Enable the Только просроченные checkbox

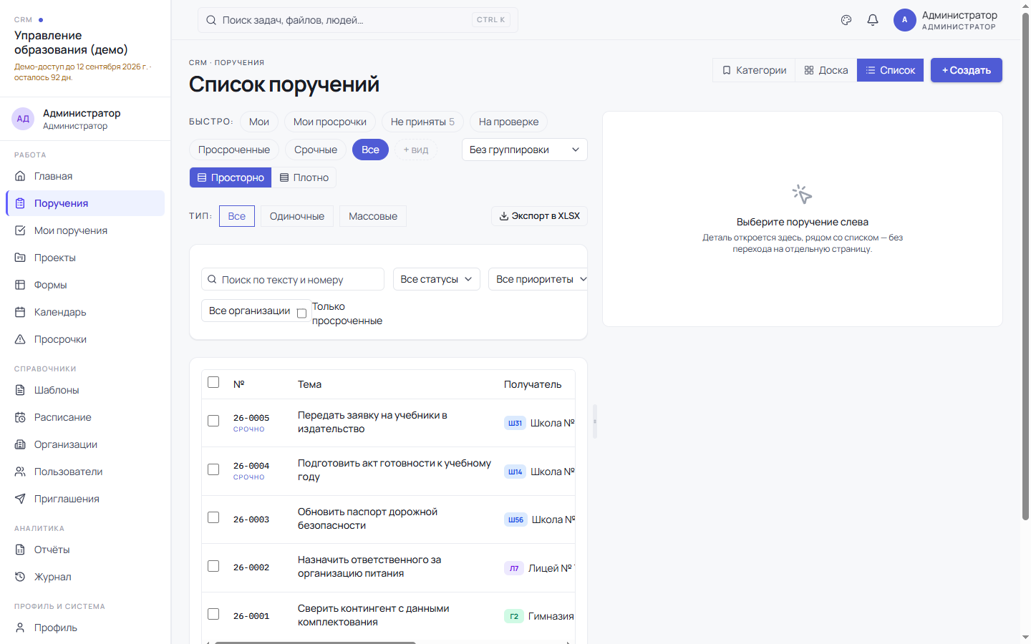pyautogui.click(x=301, y=313)
